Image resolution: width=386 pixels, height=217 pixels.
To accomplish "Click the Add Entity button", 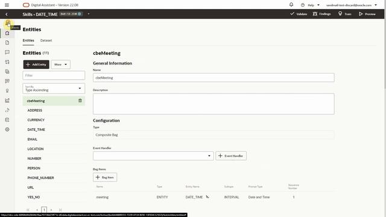I will pos(36,64).
